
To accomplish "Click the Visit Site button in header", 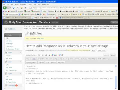I will click(55, 22).
